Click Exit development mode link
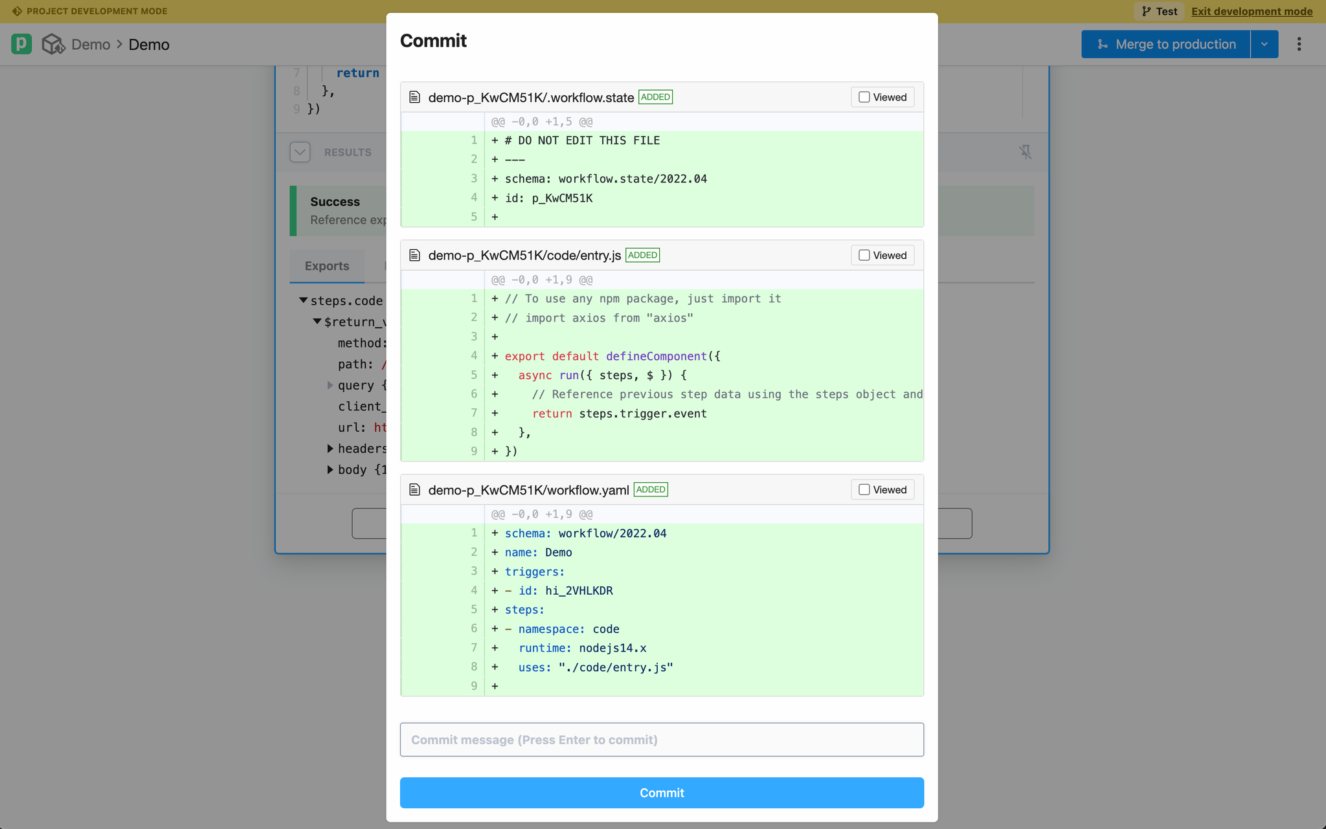This screenshot has width=1326, height=829. (x=1252, y=11)
